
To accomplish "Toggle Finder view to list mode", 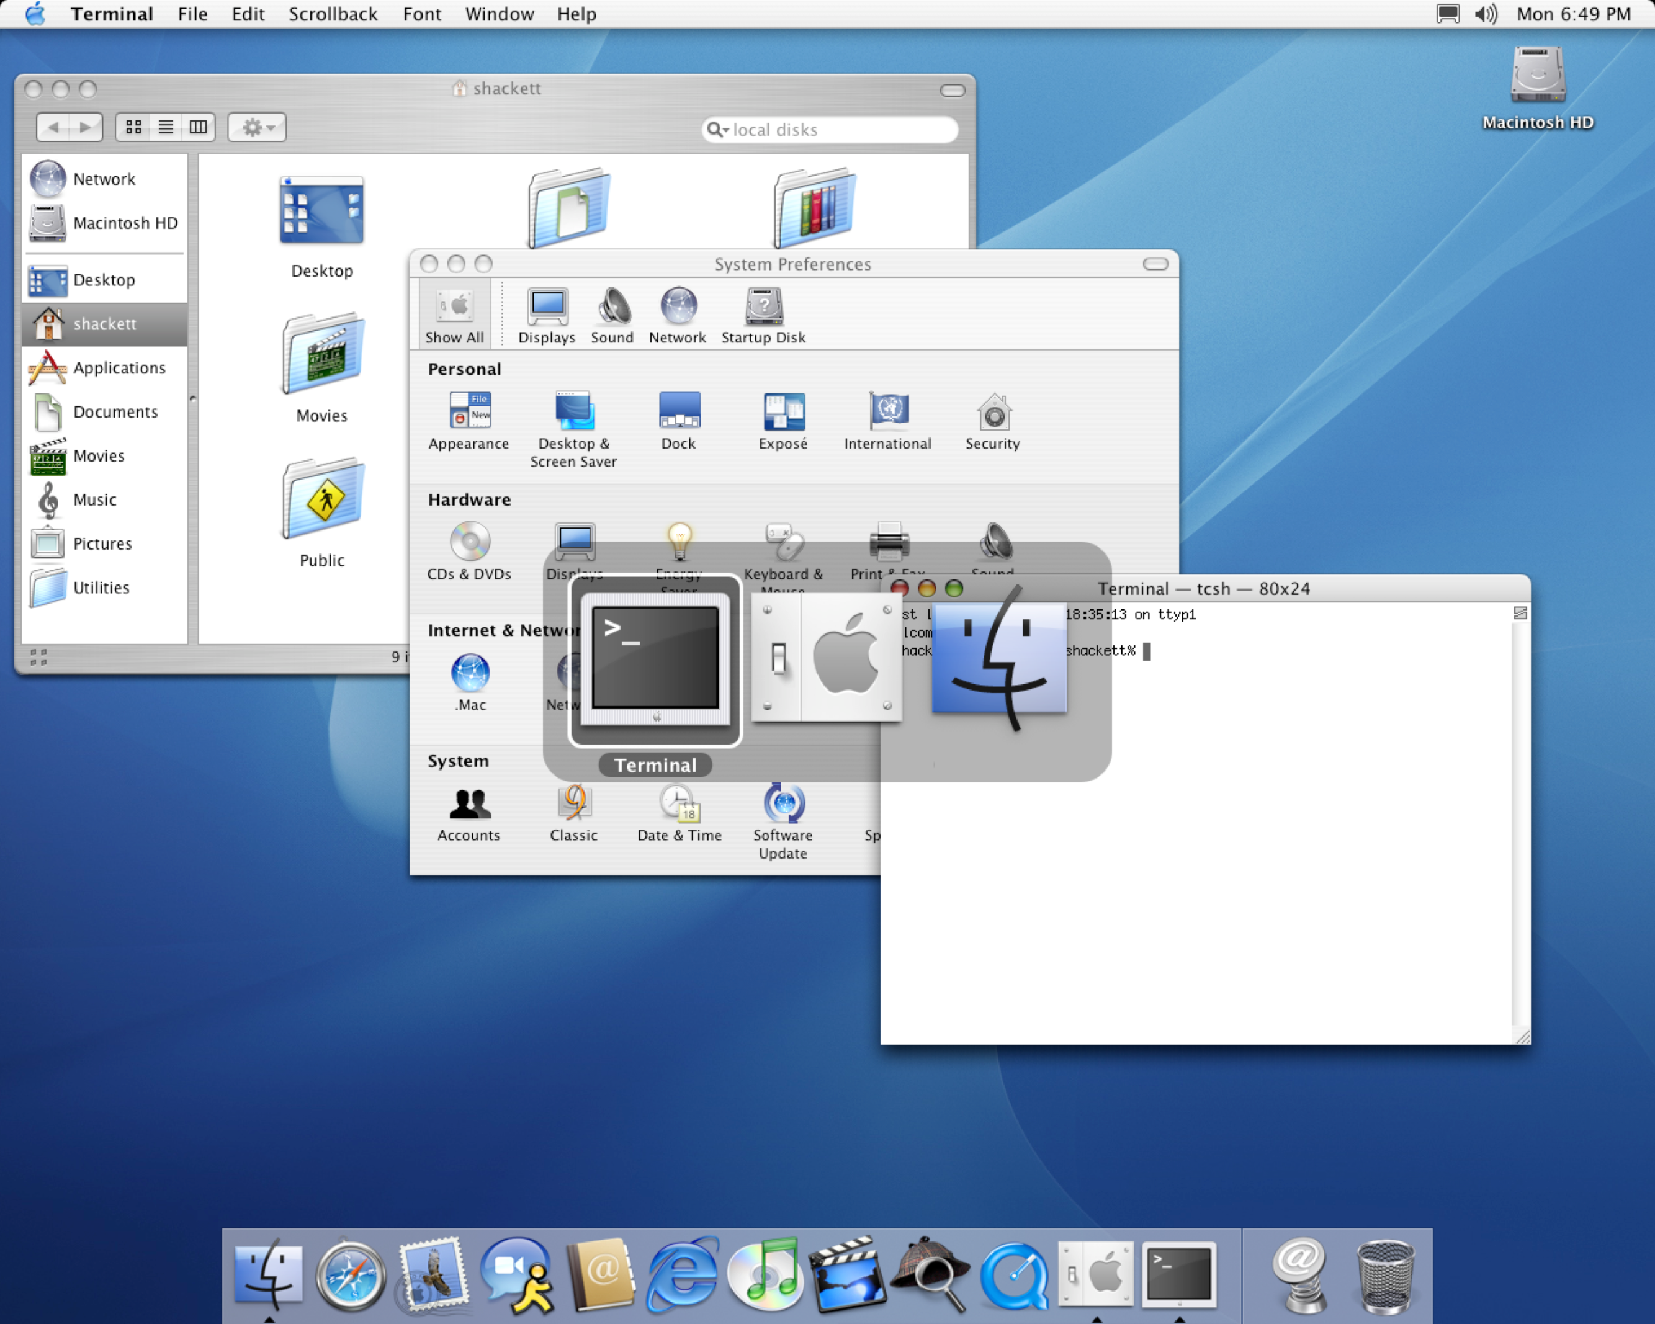I will 165,128.
